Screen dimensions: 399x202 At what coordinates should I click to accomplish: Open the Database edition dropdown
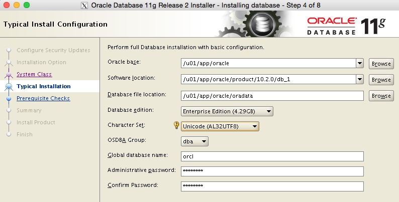[227, 111]
